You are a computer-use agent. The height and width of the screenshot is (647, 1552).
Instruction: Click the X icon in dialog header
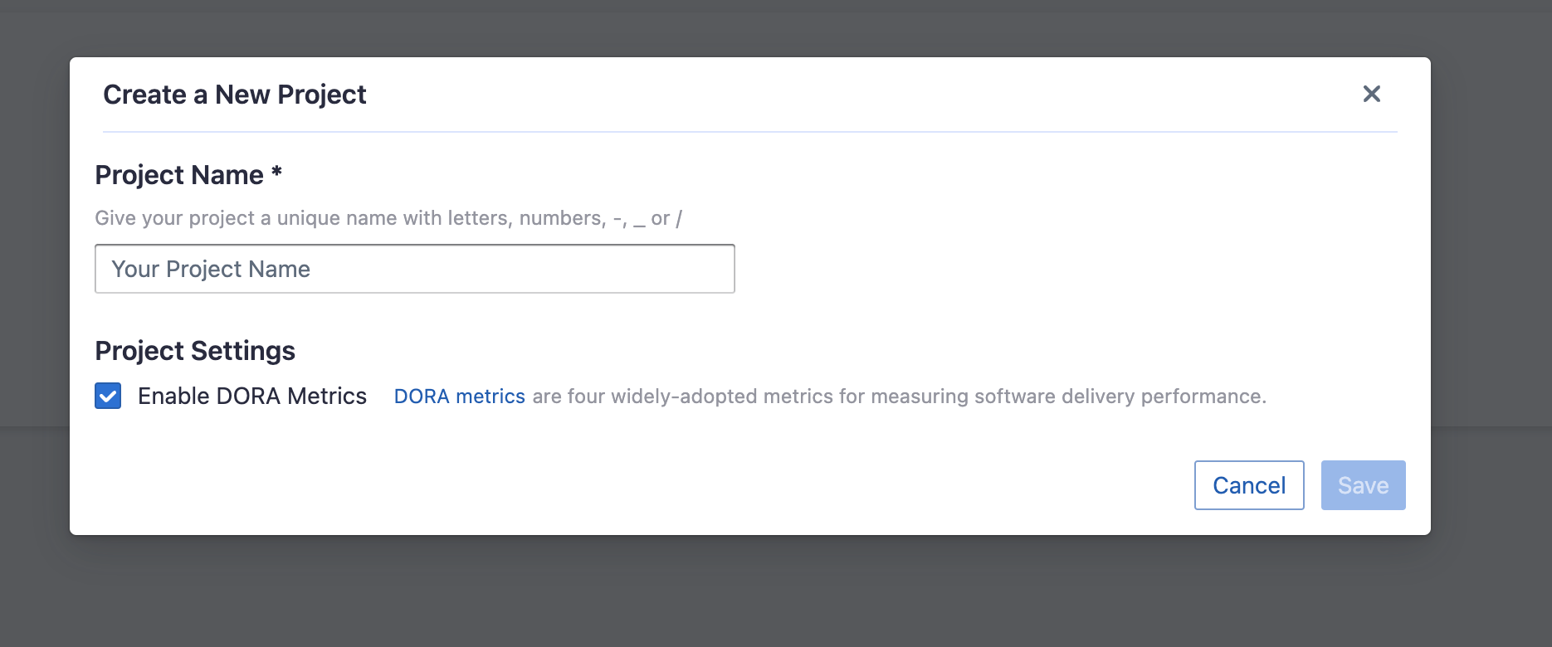tap(1371, 94)
